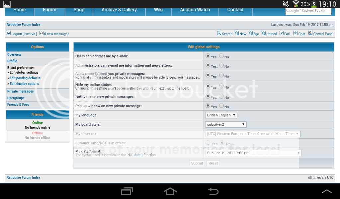340x199 pixels.
Task: Open Friends & Foes in Options panel
Action: (18, 104)
